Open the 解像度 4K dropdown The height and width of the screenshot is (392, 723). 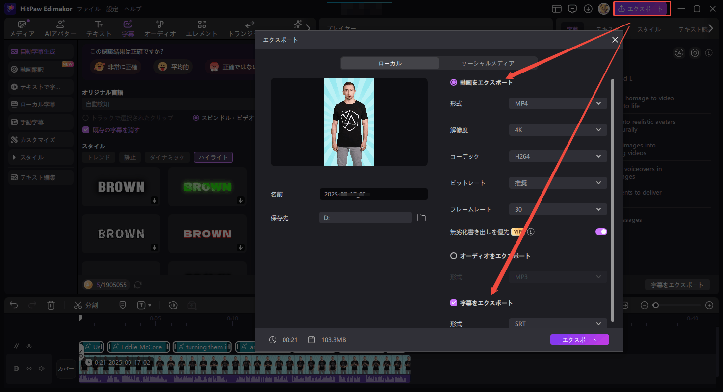pyautogui.click(x=558, y=129)
